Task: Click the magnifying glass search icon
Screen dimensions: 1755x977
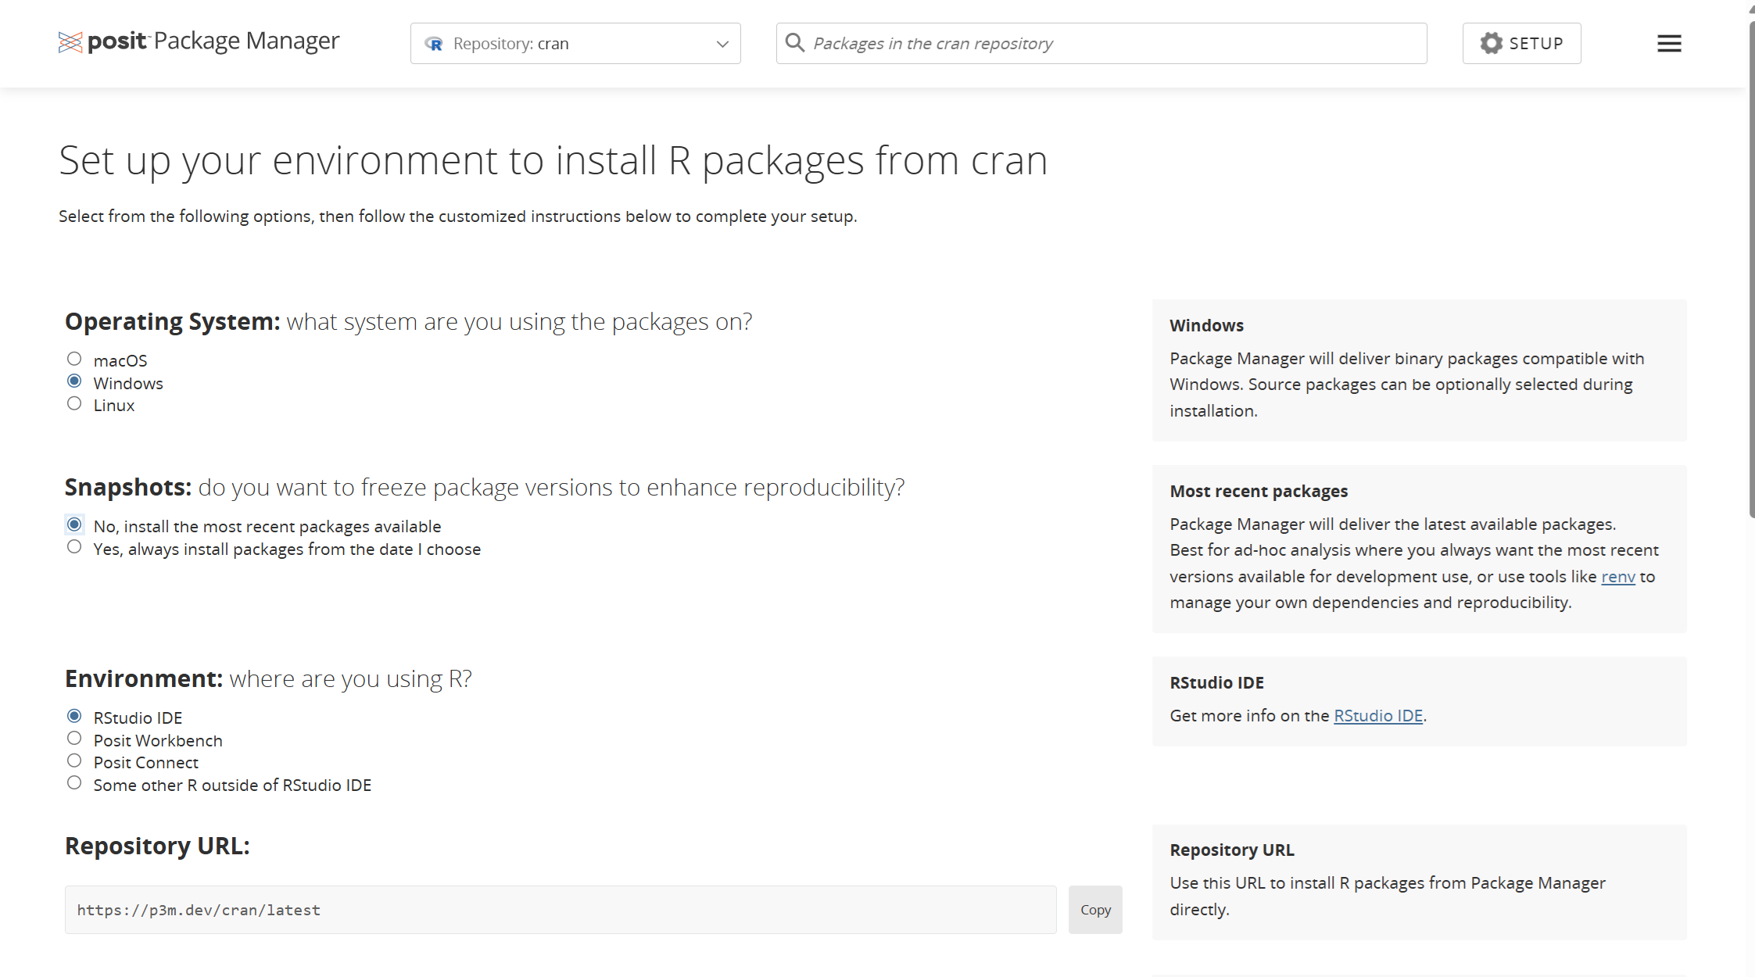Action: (x=794, y=43)
